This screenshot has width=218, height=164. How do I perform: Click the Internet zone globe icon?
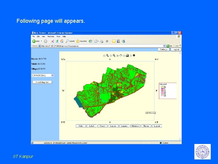tap(161, 143)
